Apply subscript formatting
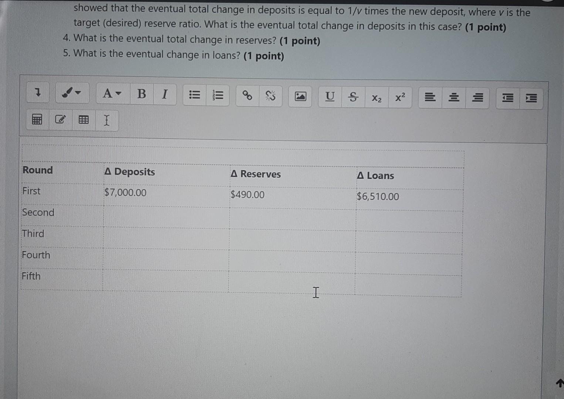The height and width of the screenshot is (399, 564). point(376,98)
